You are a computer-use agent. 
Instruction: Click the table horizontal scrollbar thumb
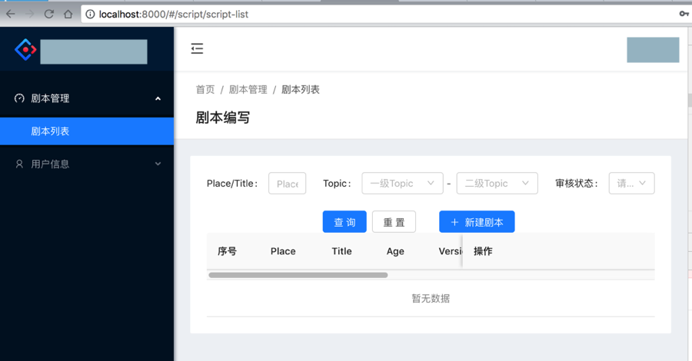click(x=298, y=275)
